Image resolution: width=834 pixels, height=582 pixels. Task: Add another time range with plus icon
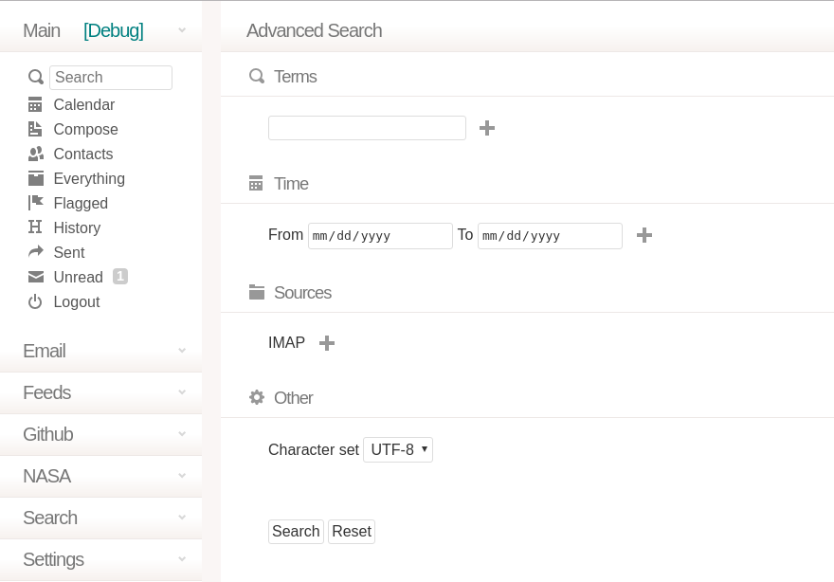point(644,235)
